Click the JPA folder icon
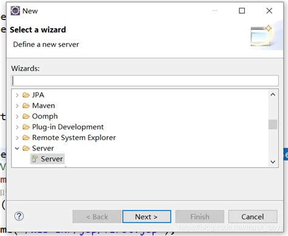 click(x=26, y=95)
